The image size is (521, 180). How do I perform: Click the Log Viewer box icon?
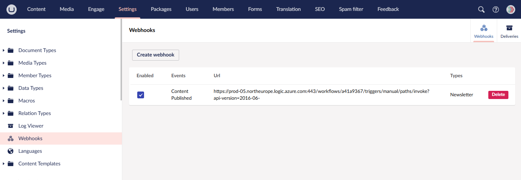(x=11, y=126)
